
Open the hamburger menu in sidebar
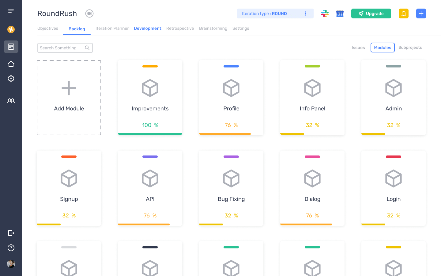(x=11, y=11)
